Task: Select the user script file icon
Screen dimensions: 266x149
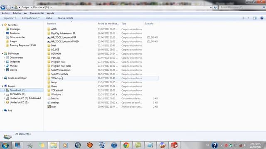Action: point(49,107)
